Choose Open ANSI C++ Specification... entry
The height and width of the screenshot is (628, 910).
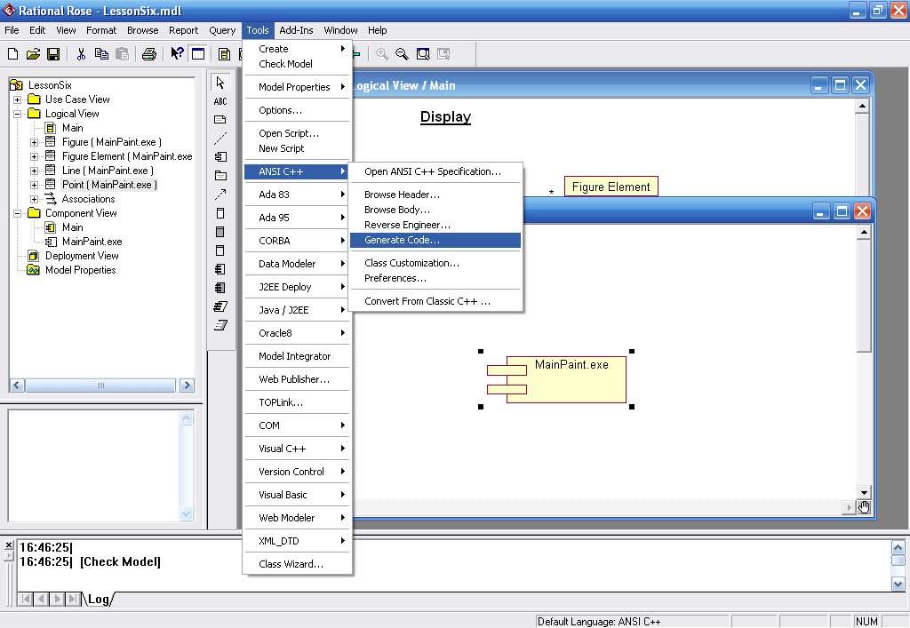(x=435, y=171)
